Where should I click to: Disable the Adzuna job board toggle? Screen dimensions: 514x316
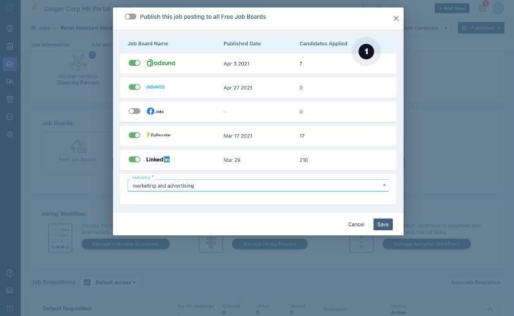[134, 63]
